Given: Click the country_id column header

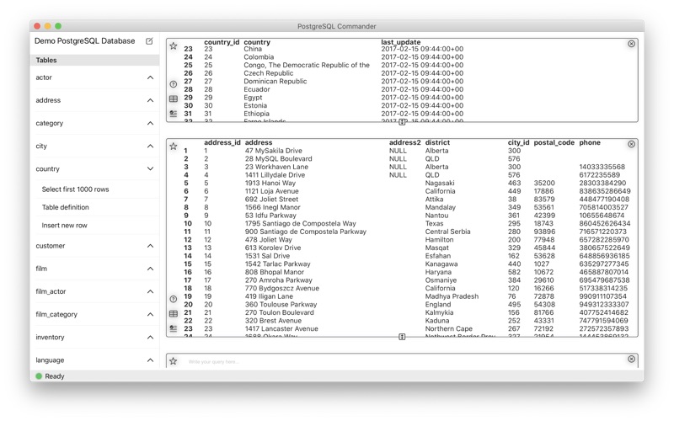Looking at the screenshot, I should point(222,42).
